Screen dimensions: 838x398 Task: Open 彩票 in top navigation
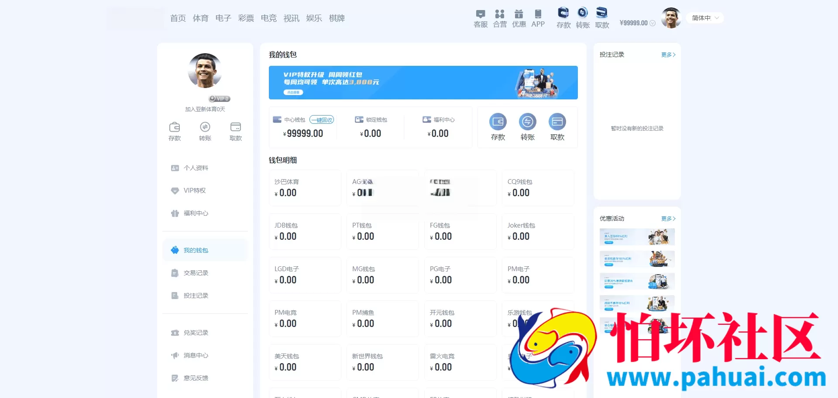tap(246, 18)
